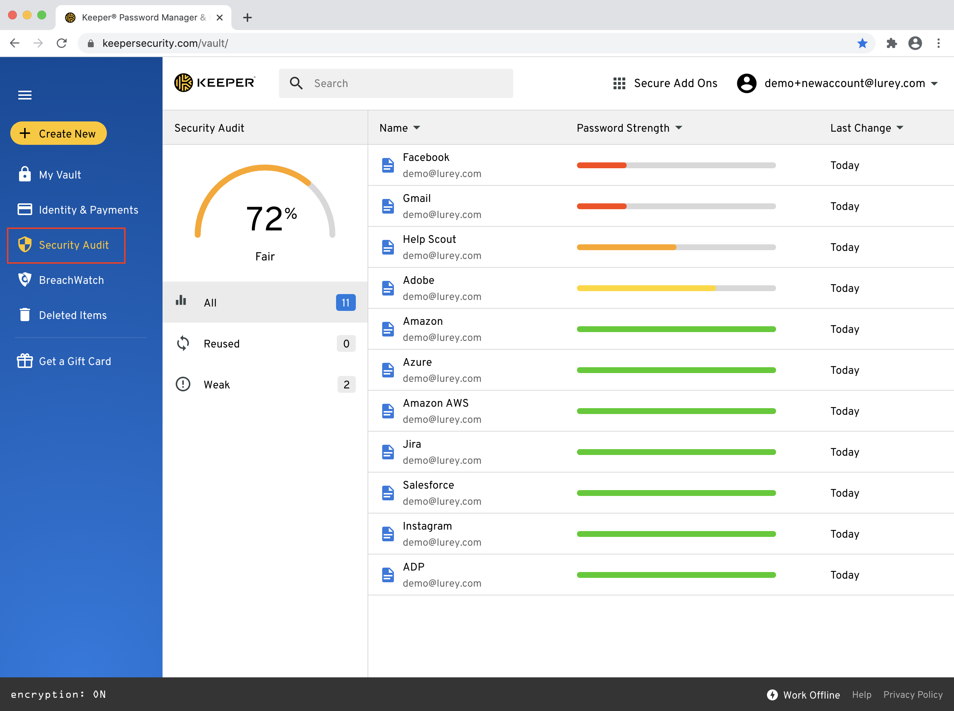Open the Instagram record row

pyautogui.click(x=661, y=534)
